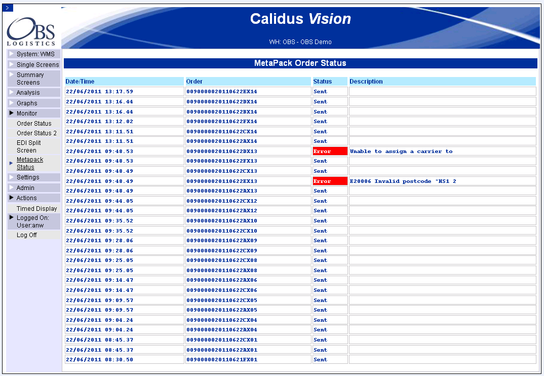Open the Actions menu
This screenshot has width=544, height=376.
26,198
